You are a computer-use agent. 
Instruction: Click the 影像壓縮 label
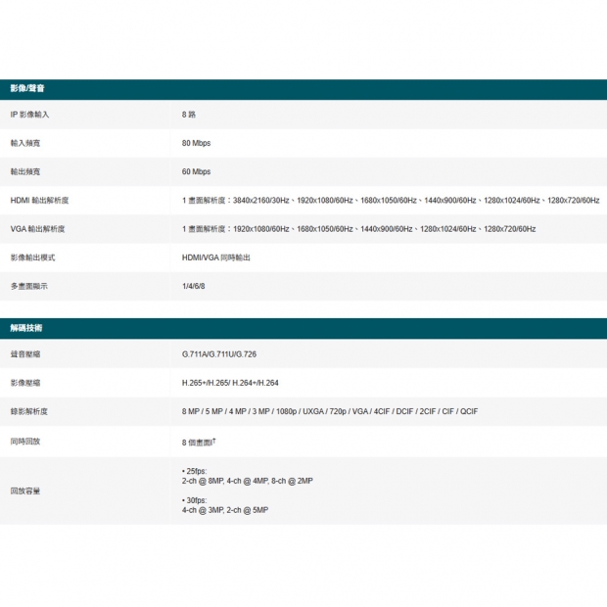[x=25, y=383]
